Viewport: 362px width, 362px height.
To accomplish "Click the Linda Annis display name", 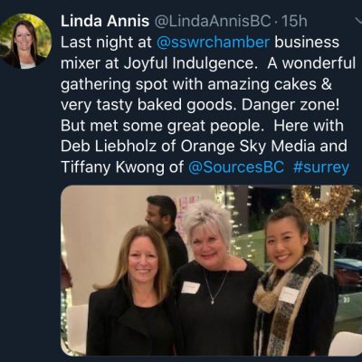I will pos(105,22).
